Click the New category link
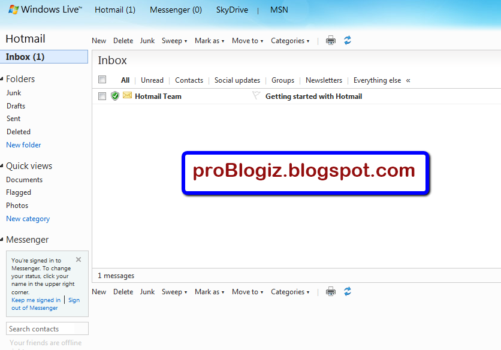 click(x=28, y=219)
